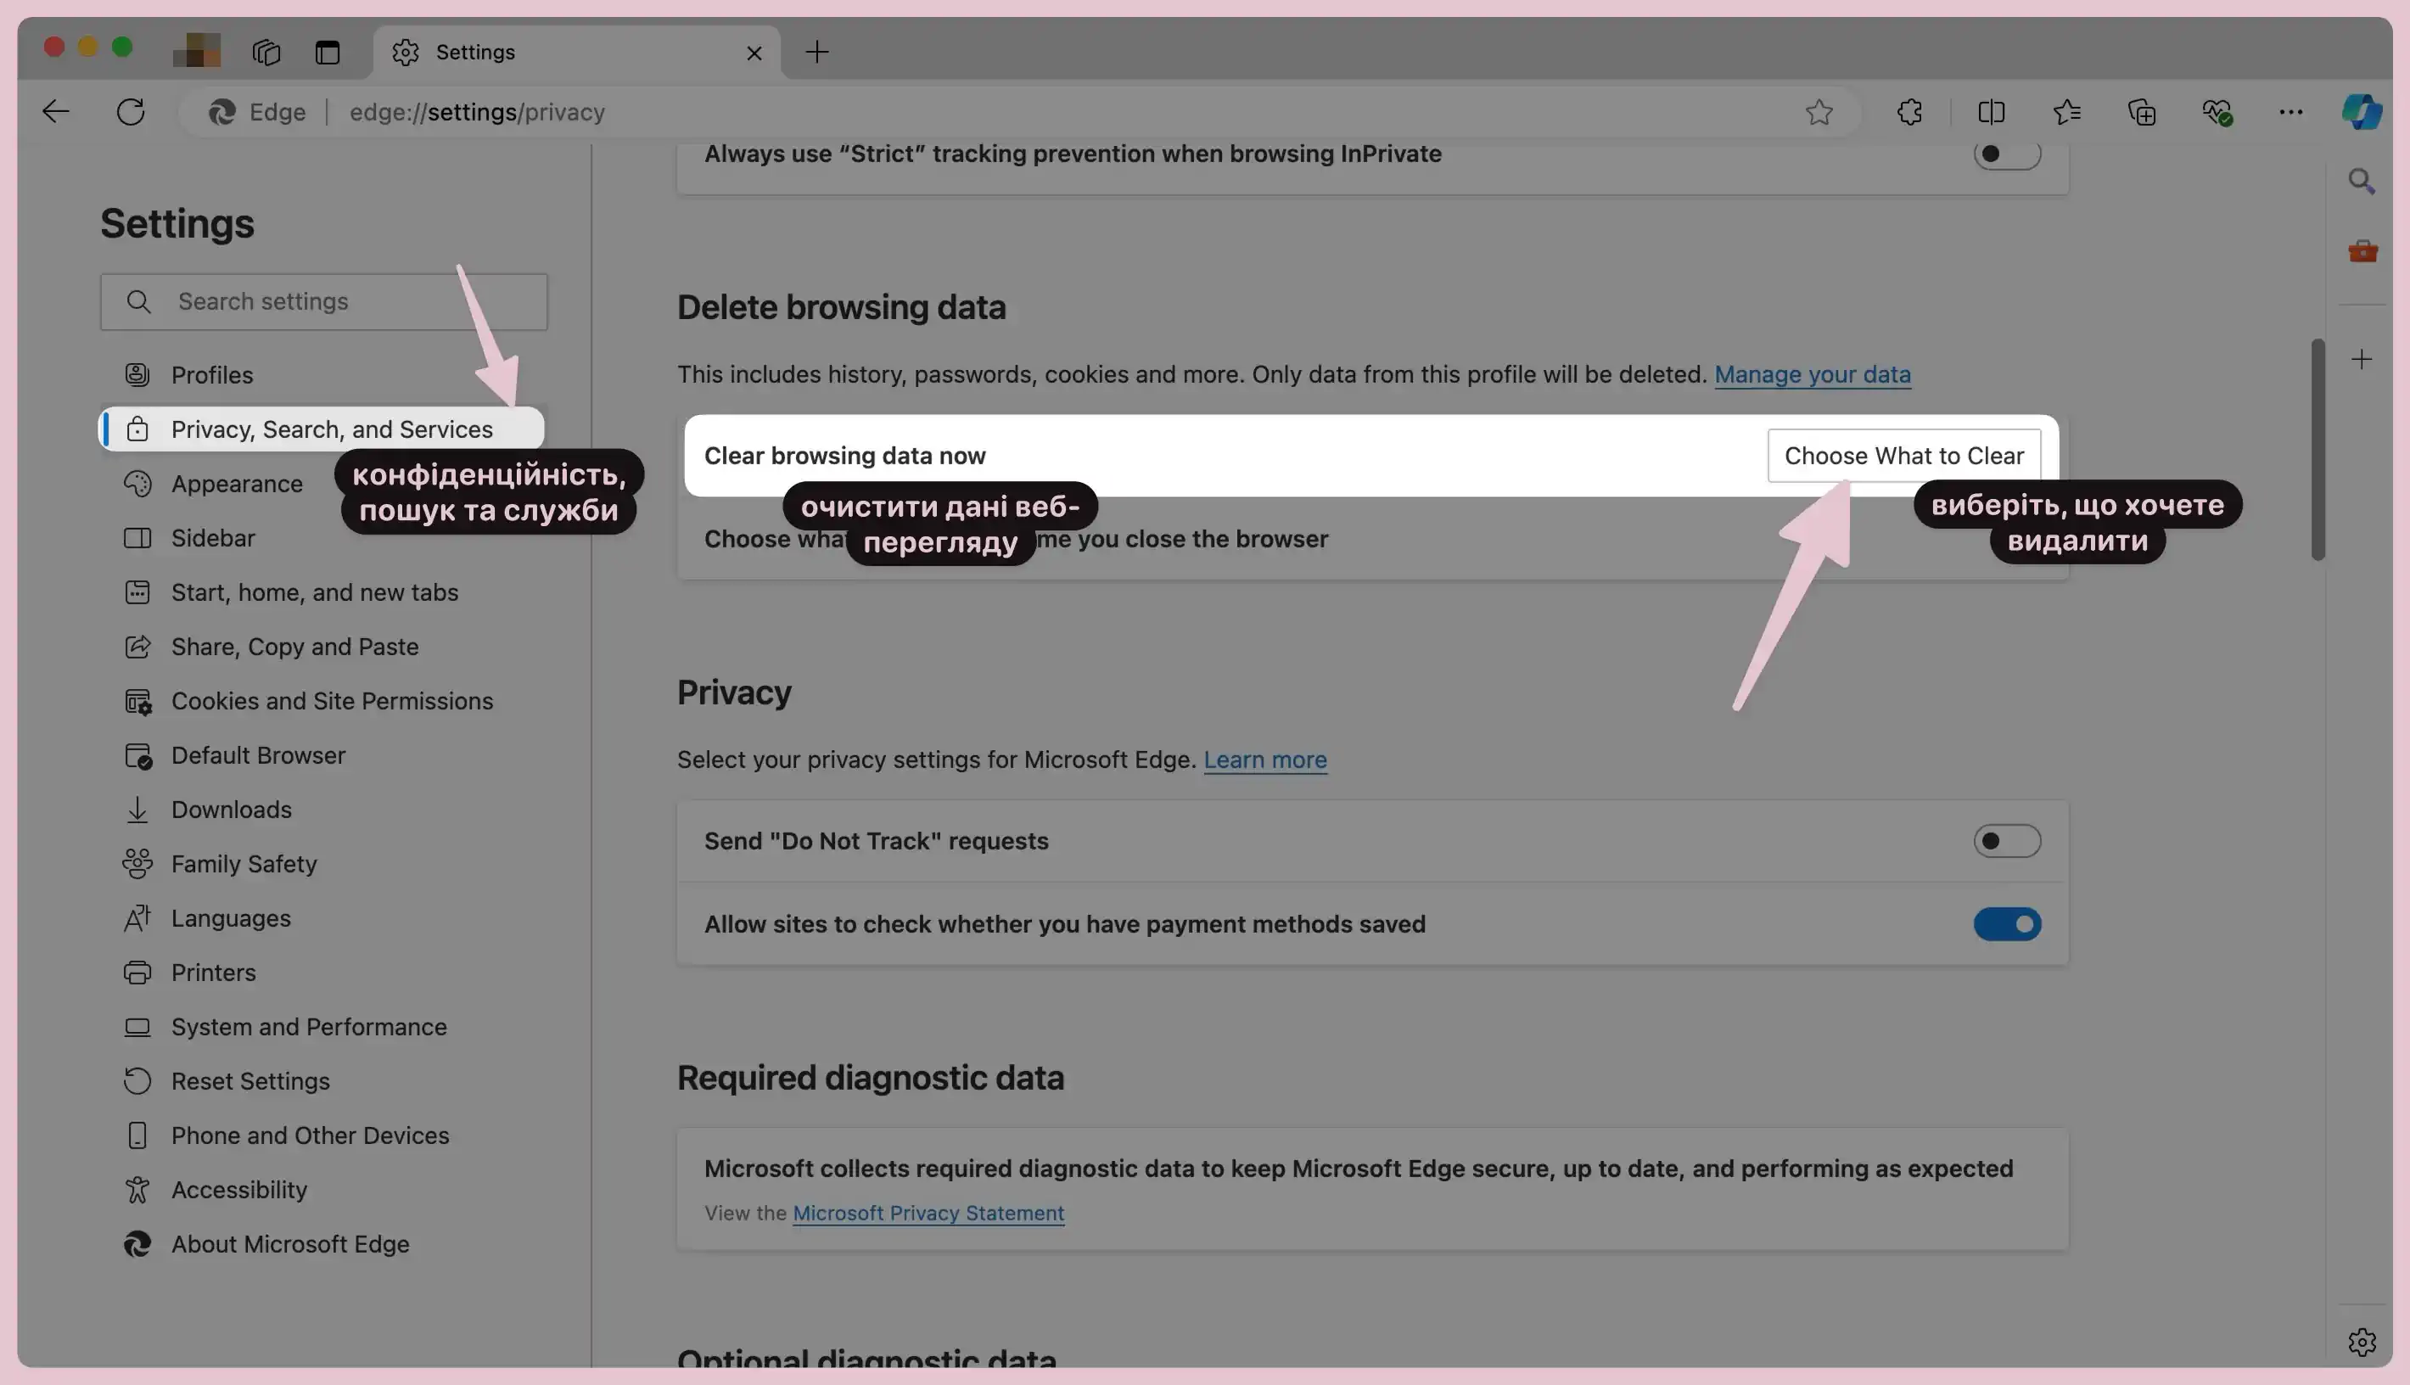Open Start, home, and new tabs

(323, 592)
